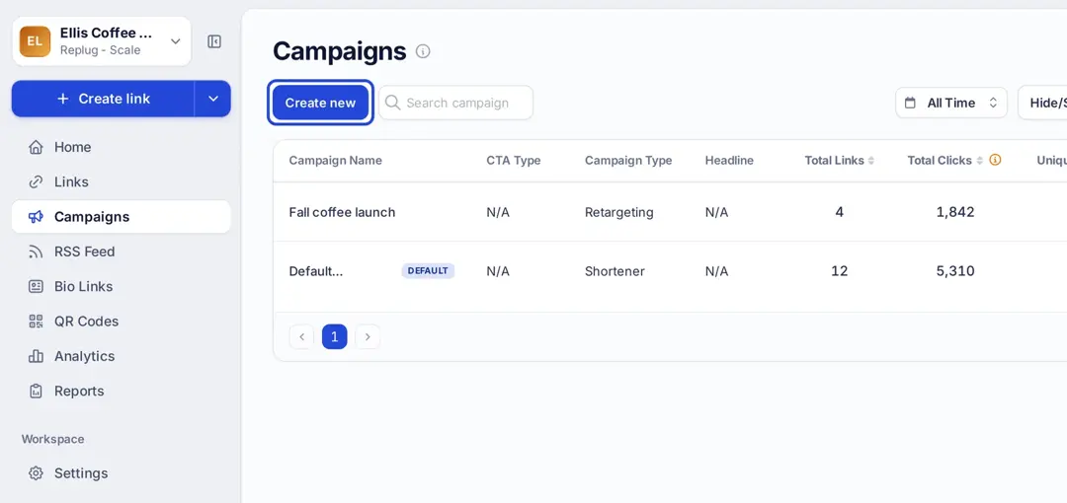The width and height of the screenshot is (1067, 503).
Task: Click the Settings gear icon
Action: point(36,473)
